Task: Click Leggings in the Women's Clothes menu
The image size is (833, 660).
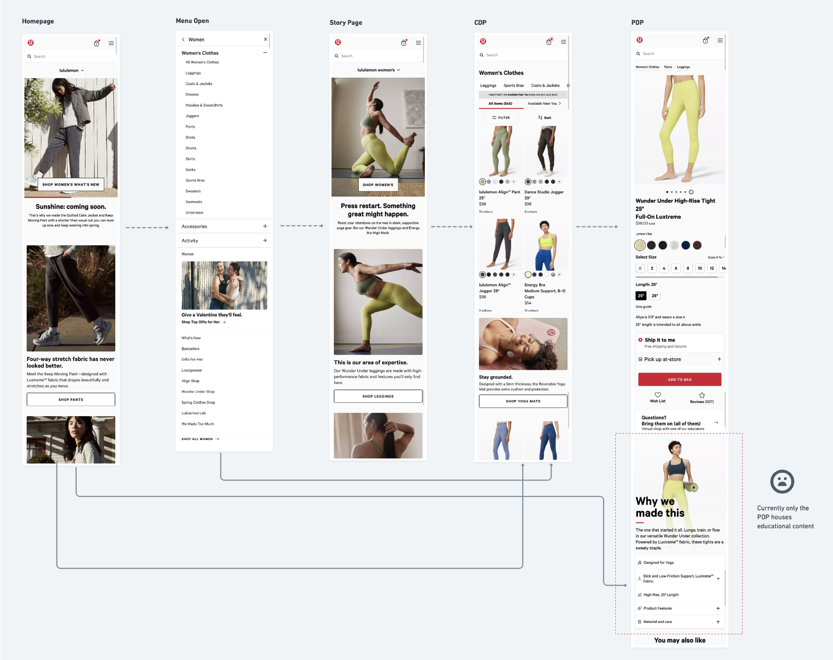Action: [193, 73]
